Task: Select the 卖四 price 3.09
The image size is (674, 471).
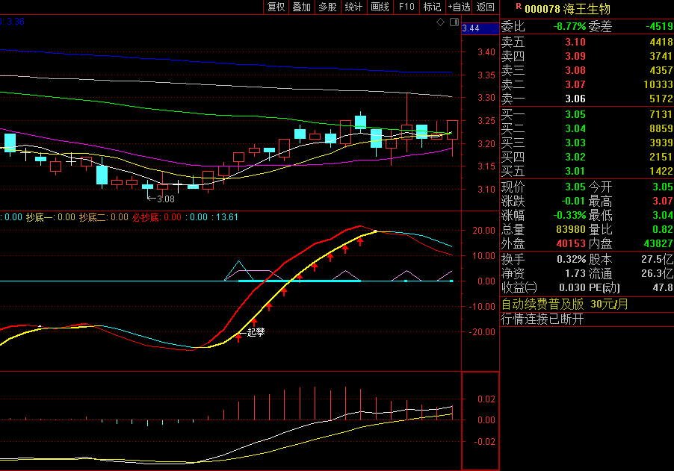Action: click(x=575, y=56)
